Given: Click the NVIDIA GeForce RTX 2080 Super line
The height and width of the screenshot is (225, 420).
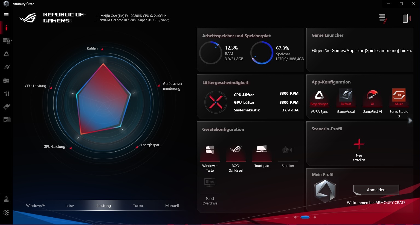Looking at the screenshot, I should click(134, 20).
